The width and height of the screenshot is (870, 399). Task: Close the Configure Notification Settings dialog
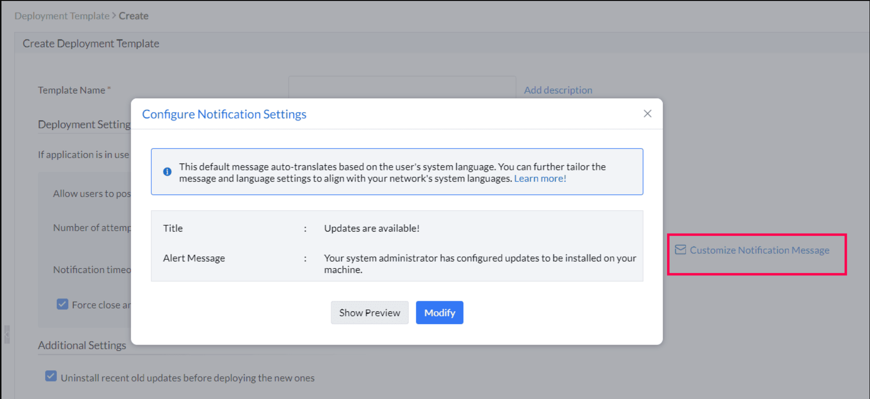647,114
